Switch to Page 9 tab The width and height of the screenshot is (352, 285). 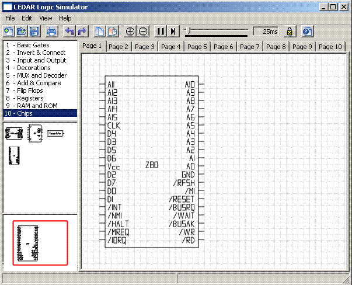302,47
